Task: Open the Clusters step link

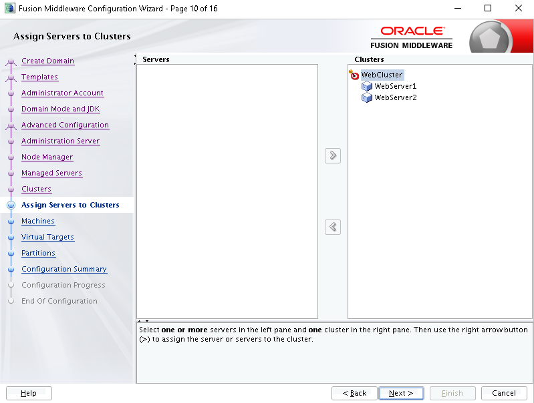Action: [x=37, y=189]
